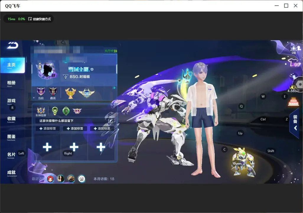Open the red-haired recent visitor avatar

pos(50,179)
